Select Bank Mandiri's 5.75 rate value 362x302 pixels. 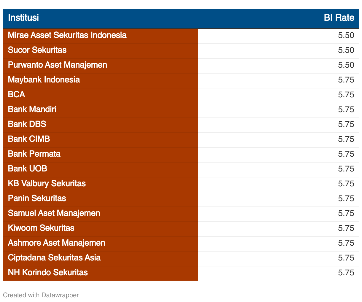346,109
